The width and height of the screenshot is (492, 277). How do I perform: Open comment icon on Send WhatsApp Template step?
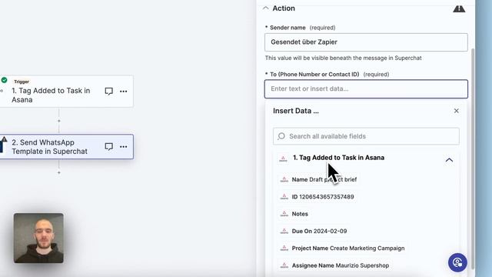[109, 147]
